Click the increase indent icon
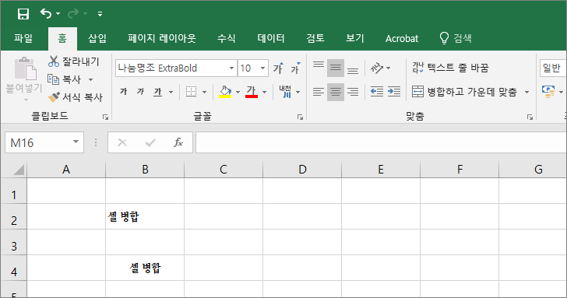The width and height of the screenshot is (567, 298). (x=394, y=92)
